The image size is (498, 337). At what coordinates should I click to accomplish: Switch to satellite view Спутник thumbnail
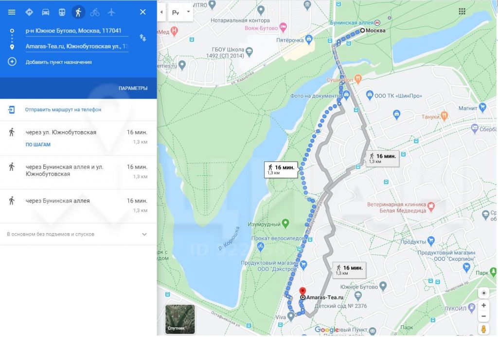tap(180, 319)
